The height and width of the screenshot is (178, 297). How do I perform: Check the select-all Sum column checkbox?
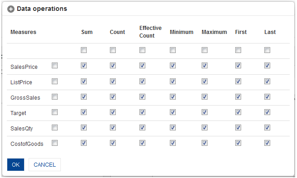coord(84,50)
